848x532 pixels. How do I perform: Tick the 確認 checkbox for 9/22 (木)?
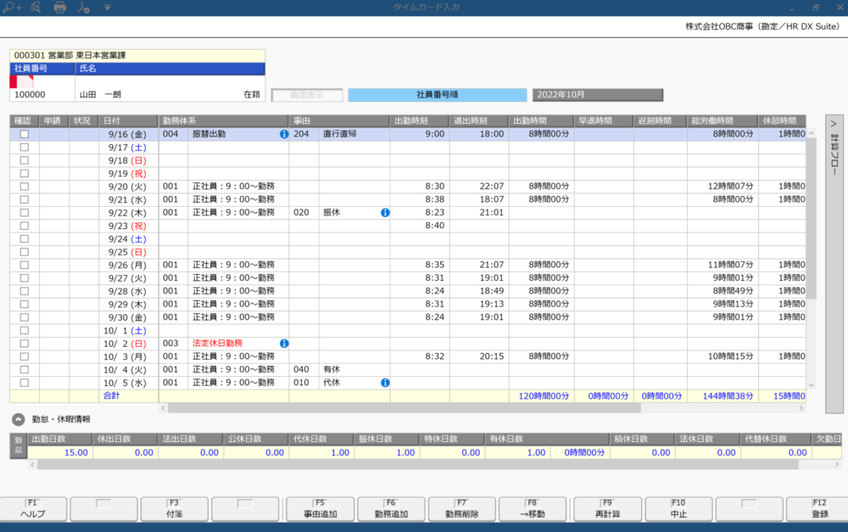point(25,213)
